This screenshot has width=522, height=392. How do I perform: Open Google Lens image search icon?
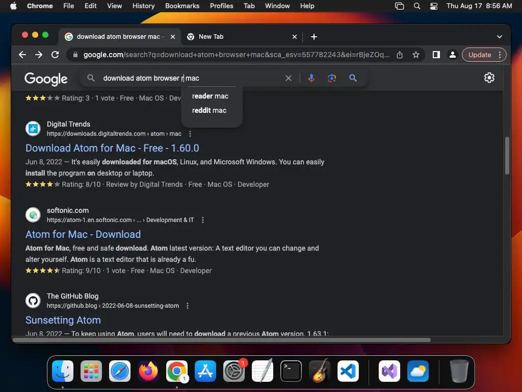(x=331, y=78)
